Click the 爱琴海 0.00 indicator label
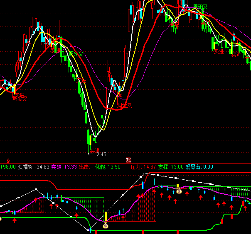This screenshot has width=251, height=234. [199, 167]
